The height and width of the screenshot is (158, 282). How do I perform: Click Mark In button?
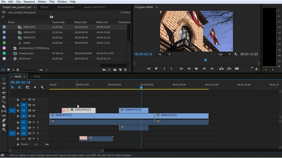click(x=164, y=68)
